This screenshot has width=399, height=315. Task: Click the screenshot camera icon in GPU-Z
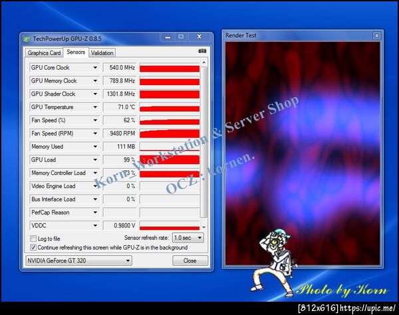(202, 51)
